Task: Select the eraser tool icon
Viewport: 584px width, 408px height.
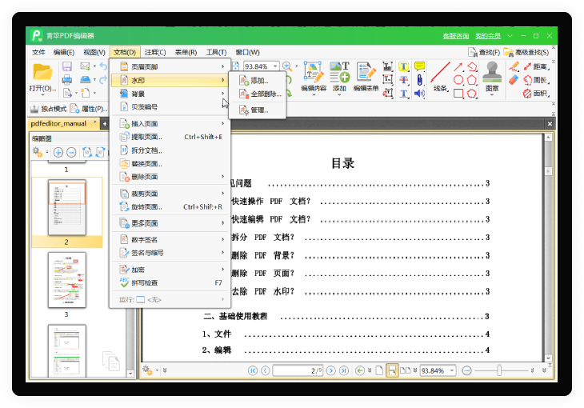Action: pos(514,80)
